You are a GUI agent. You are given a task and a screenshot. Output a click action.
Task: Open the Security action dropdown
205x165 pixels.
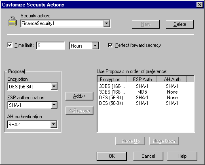pos(106,23)
